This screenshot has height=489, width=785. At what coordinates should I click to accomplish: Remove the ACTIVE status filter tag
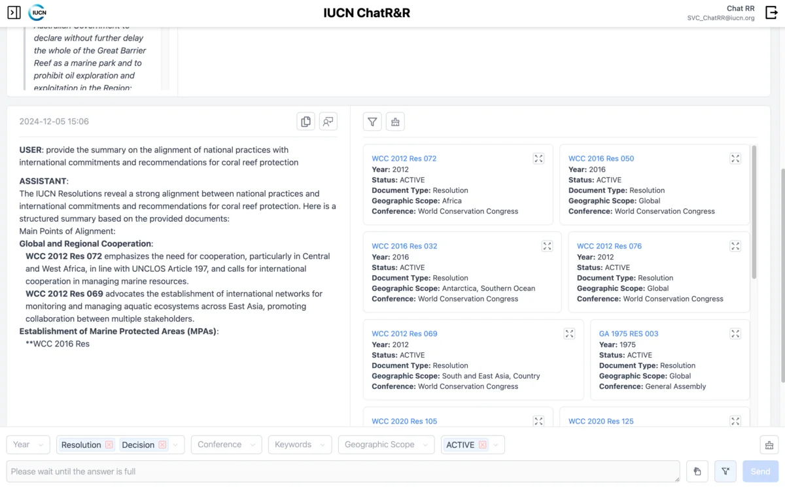click(483, 445)
